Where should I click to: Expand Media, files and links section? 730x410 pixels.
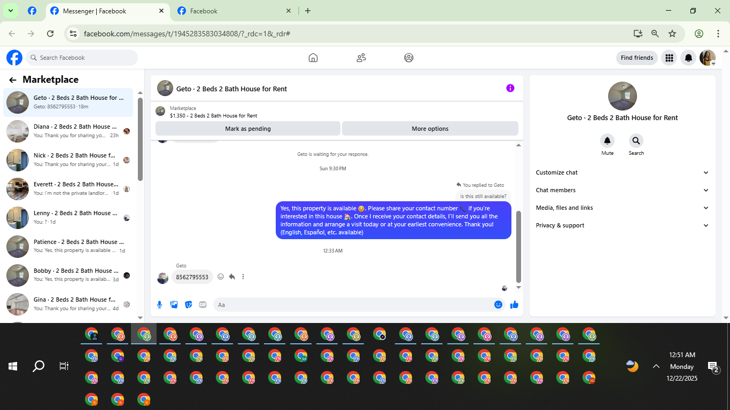tap(622, 208)
